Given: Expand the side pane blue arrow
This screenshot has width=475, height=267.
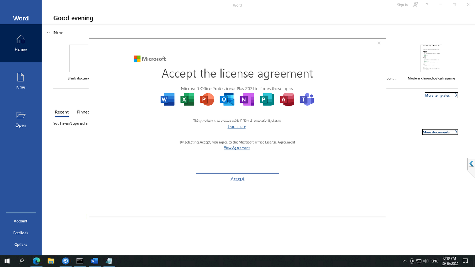Looking at the screenshot, I should tap(471, 164).
